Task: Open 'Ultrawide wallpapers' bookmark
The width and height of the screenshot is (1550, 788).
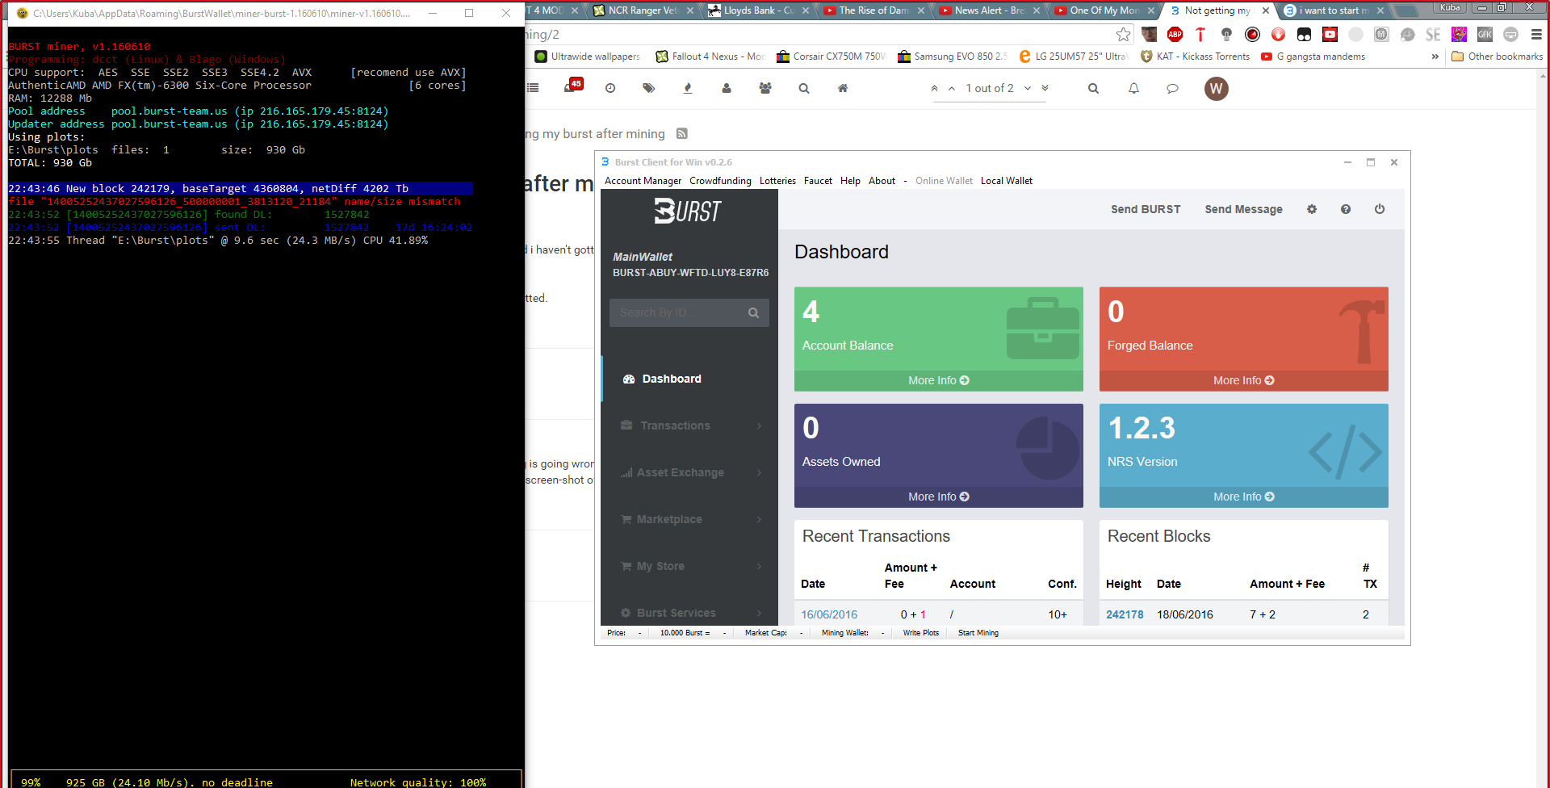Action: 588,57
